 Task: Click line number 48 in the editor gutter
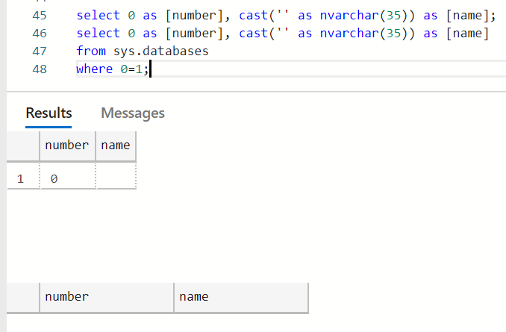[x=40, y=69]
